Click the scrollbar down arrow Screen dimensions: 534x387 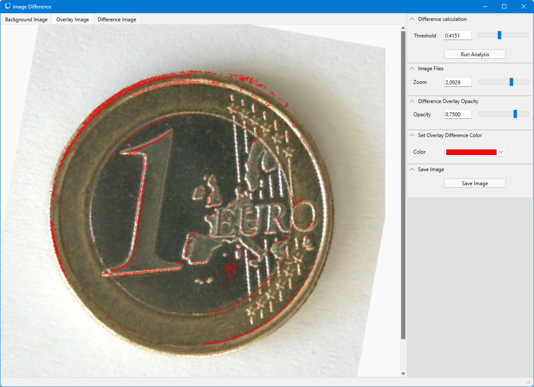pos(403,373)
